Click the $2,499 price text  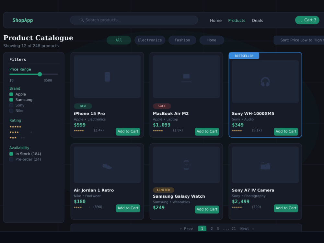[240, 202]
